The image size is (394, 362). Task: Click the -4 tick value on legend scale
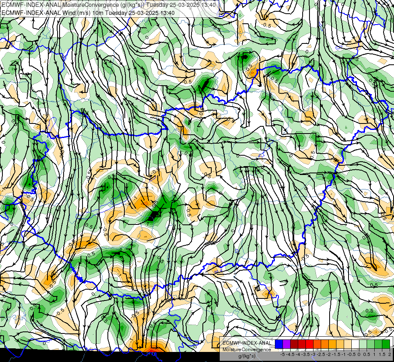[x=298, y=354]
